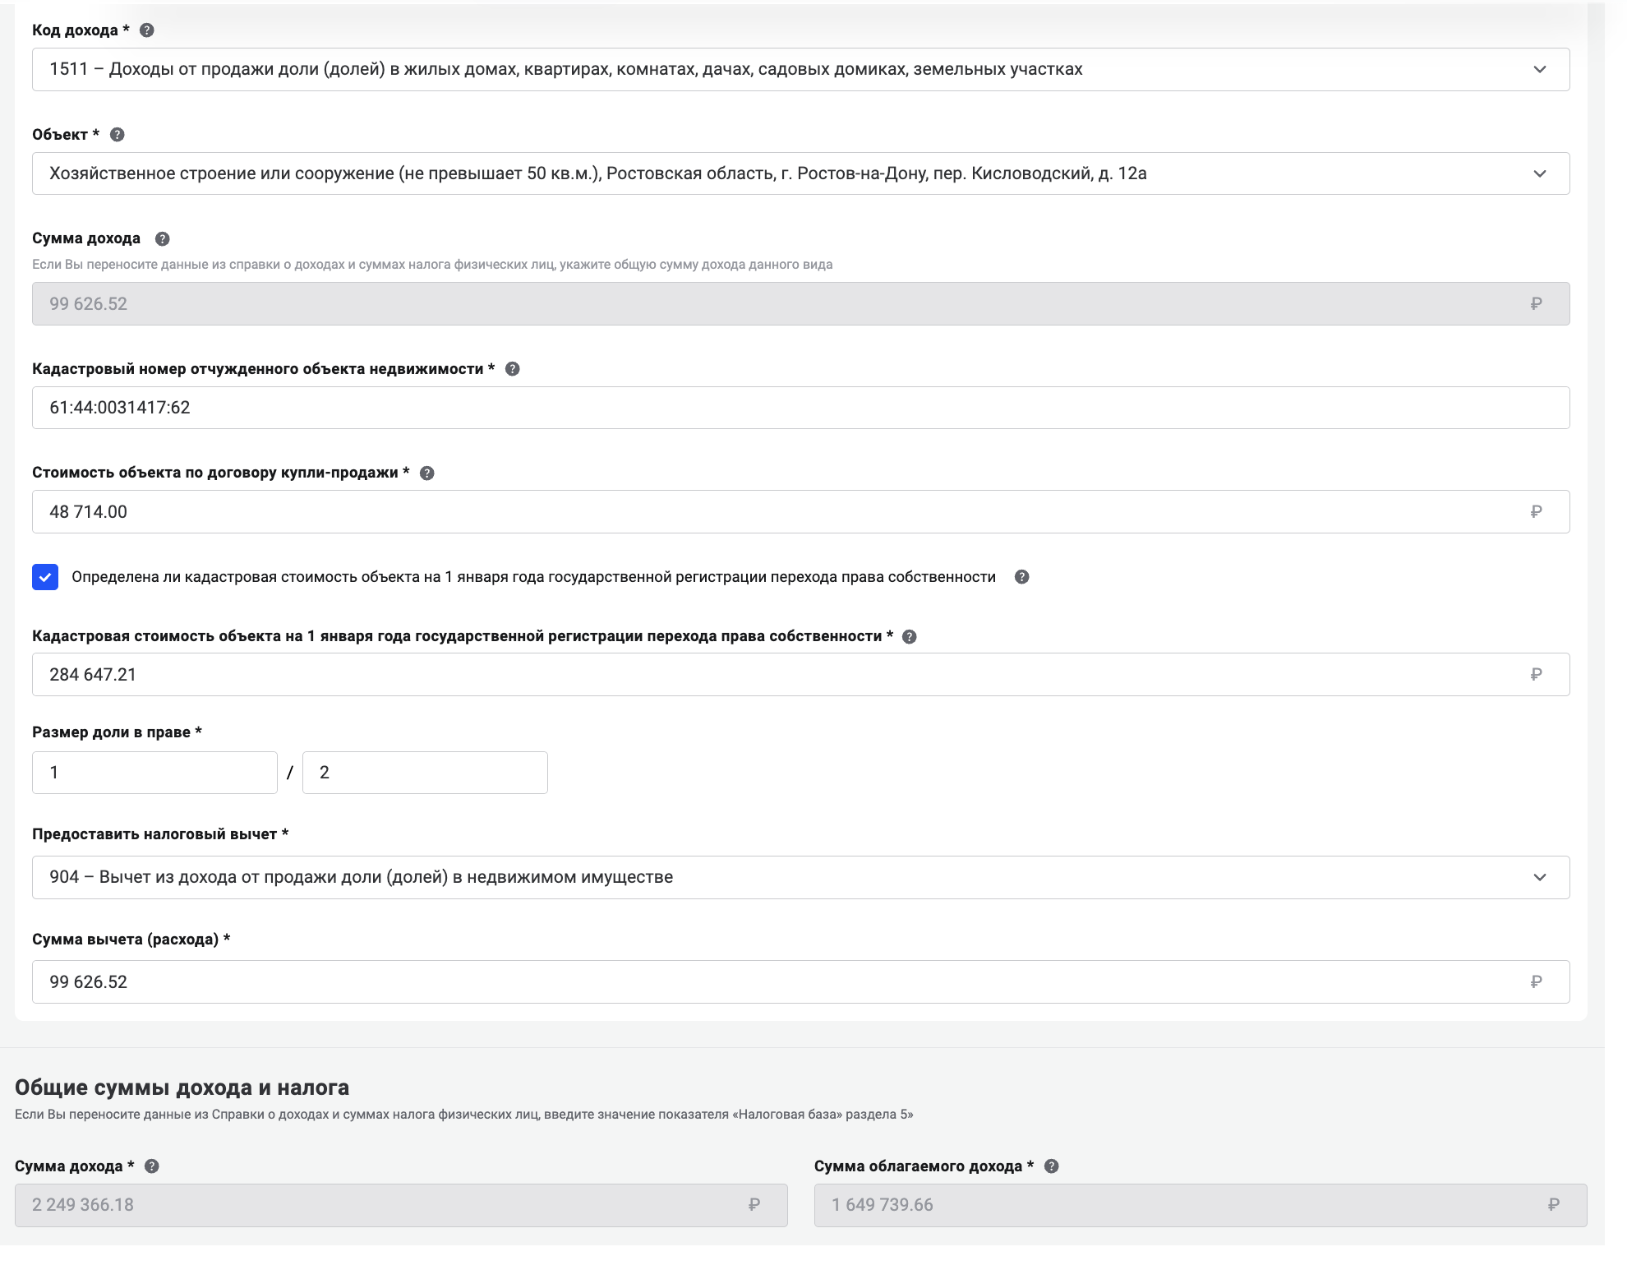Expand Предоставить налоговый вычет dropdown
Viewport: 1627px width, 1279px height.
click(x=1539, y=877)
